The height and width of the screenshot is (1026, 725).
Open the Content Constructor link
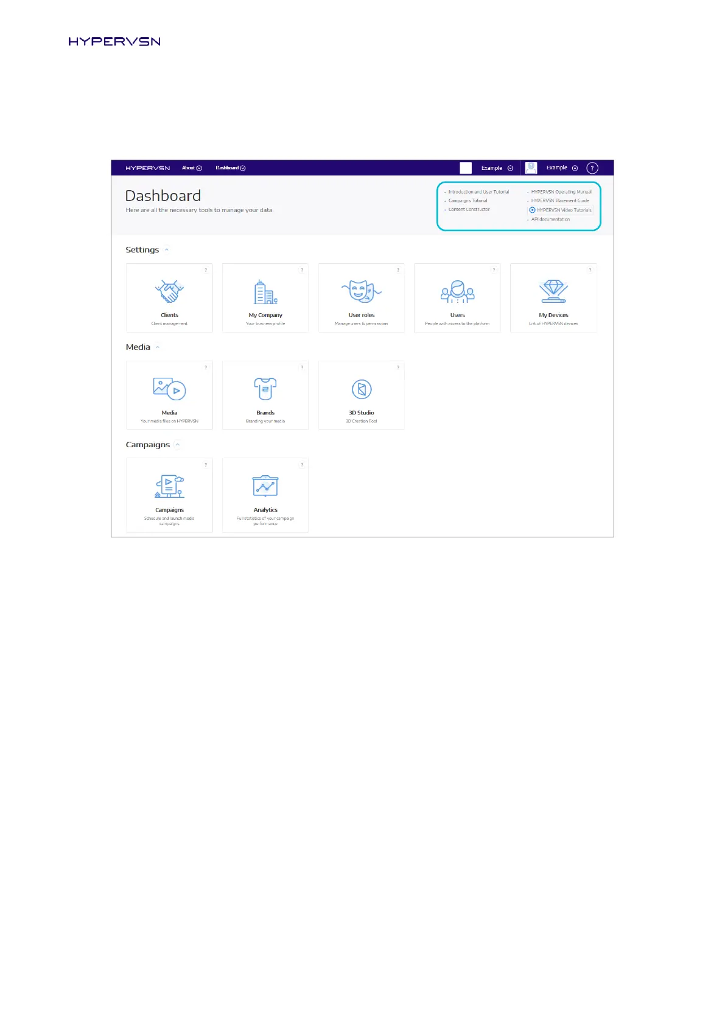[x=469, y=210]
